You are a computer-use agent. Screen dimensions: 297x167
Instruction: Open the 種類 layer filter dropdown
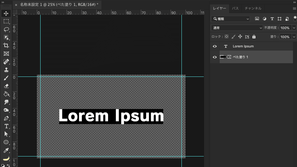coord(230,19)
